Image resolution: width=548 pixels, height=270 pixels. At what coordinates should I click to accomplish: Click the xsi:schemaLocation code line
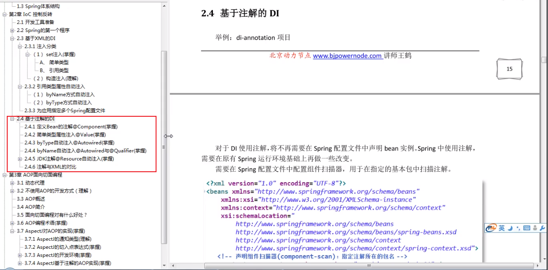(x=258, y=216)
